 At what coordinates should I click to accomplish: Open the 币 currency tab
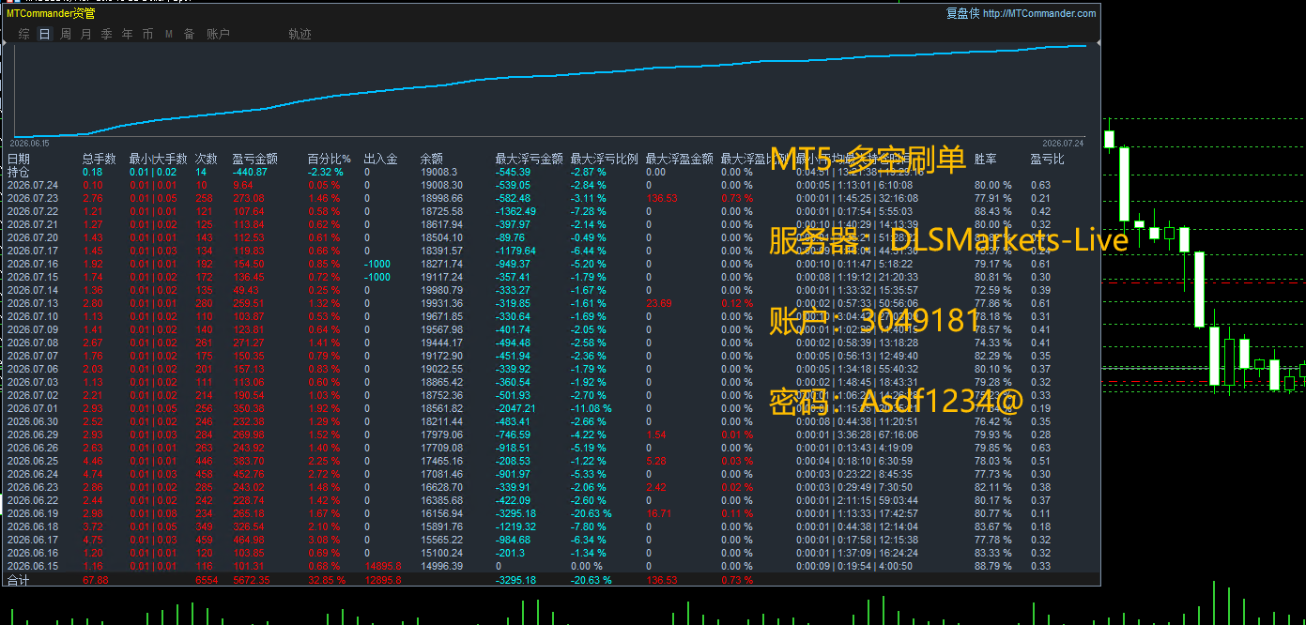pyautogui.click(x=148, y=34)
